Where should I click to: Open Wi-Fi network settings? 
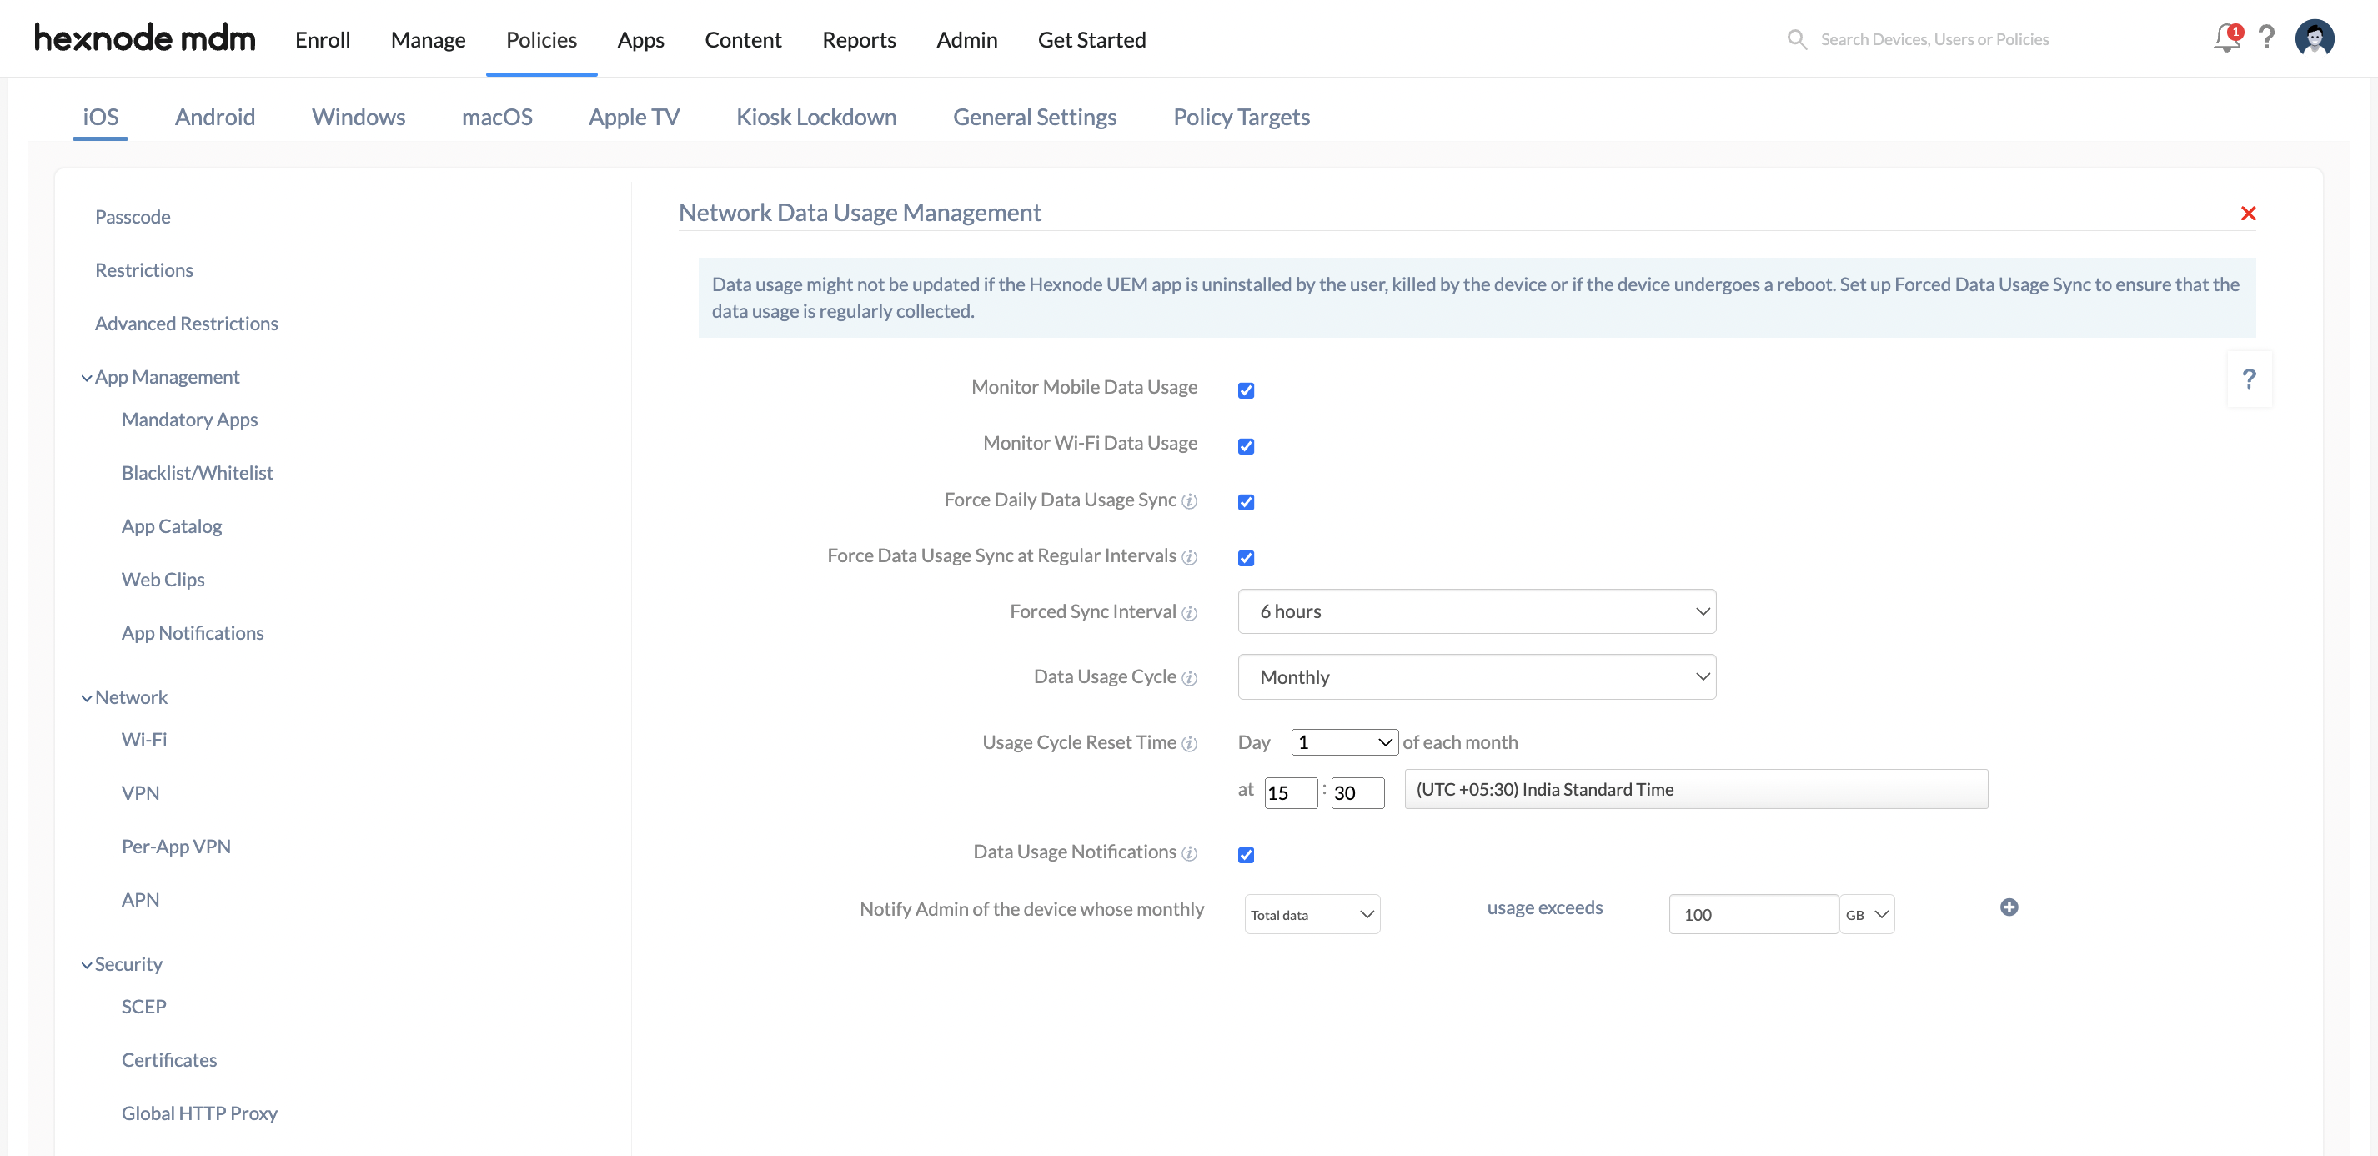144,740
